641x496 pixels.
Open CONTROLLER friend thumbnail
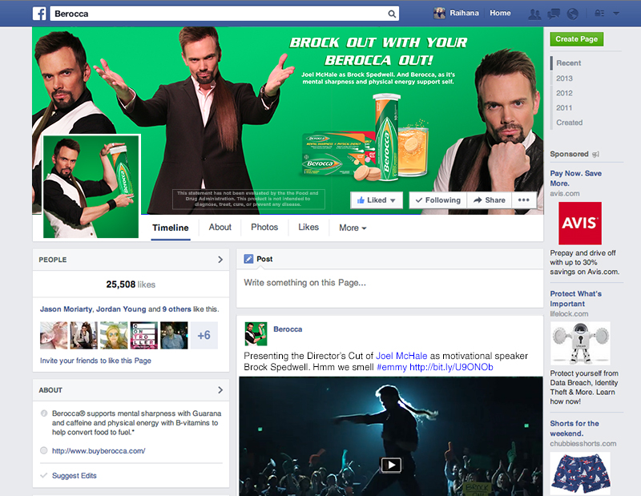(144, 335)
